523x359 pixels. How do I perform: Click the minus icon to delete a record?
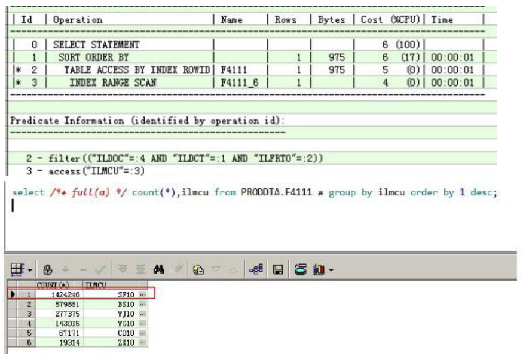point(84,269)
